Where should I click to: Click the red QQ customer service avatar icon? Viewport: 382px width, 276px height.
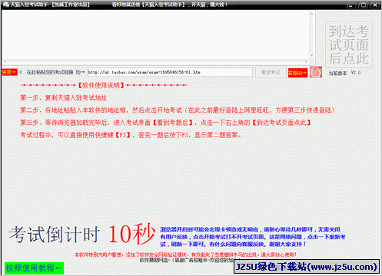[x=316, y=72]
